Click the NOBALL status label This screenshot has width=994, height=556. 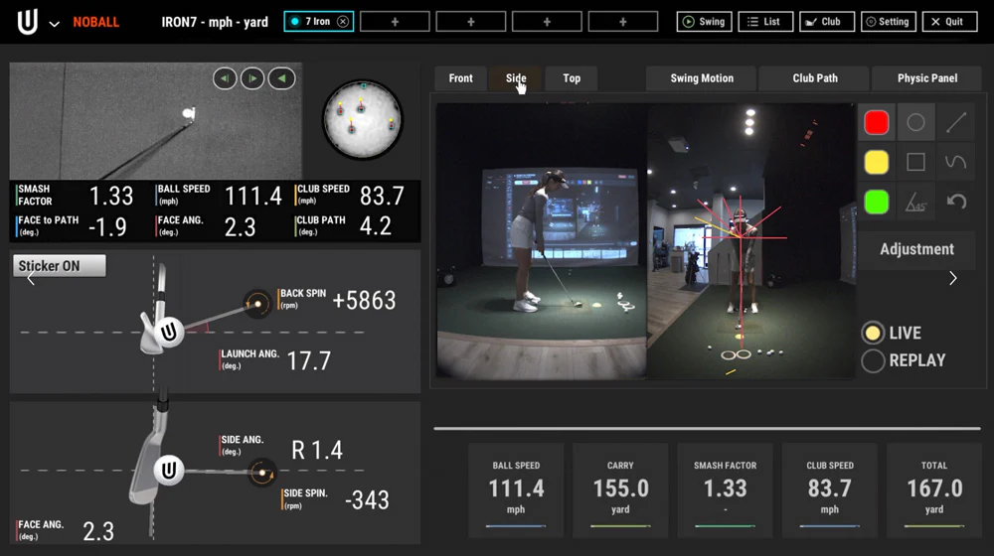(x=95, y=22)
